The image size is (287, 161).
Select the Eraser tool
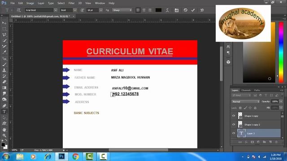coord(4,82)
